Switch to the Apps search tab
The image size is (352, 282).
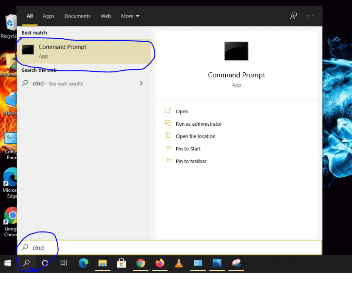[49, 16]
